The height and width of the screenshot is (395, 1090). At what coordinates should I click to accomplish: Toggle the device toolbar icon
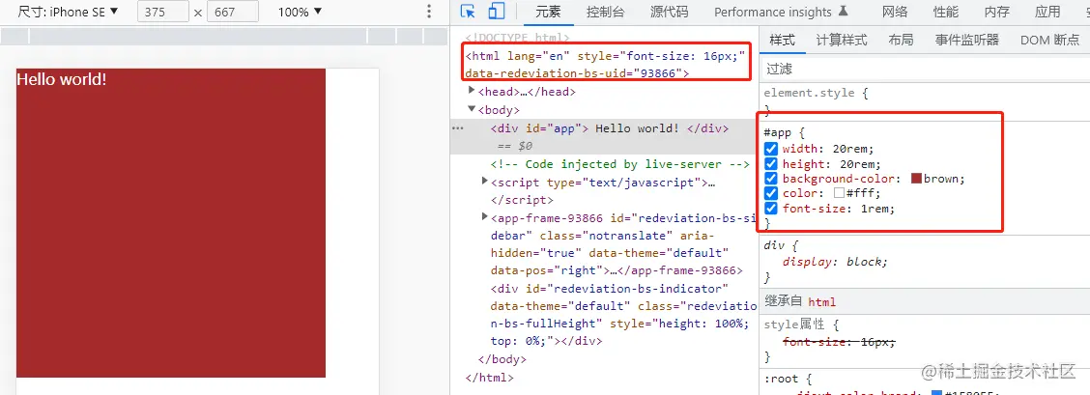[496, 12]
